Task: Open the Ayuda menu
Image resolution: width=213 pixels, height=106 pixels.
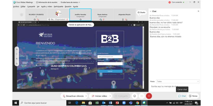Action: click(x=75, y=6)
